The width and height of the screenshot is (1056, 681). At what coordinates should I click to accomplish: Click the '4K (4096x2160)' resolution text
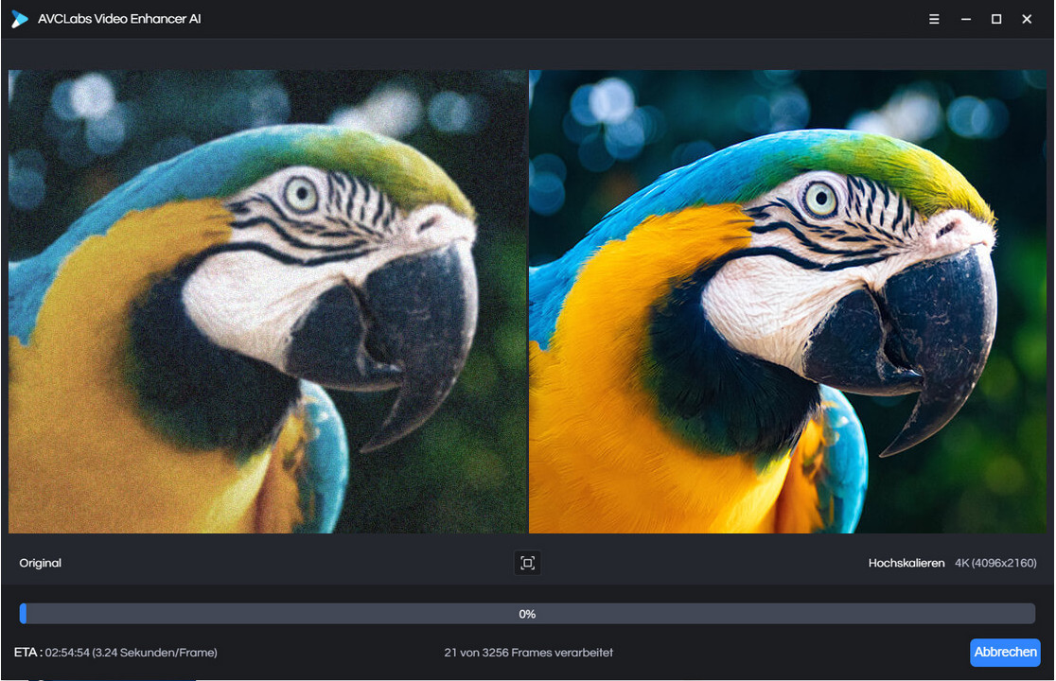tap(995, 563)
